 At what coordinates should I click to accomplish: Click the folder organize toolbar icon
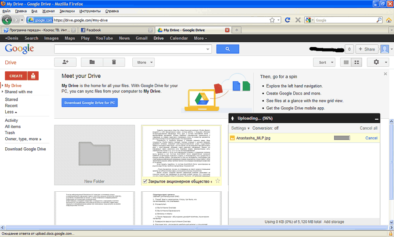[92, 62]
